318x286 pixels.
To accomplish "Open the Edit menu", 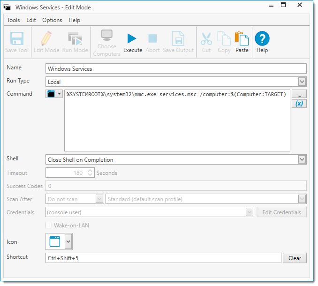I will pos(31,20).
